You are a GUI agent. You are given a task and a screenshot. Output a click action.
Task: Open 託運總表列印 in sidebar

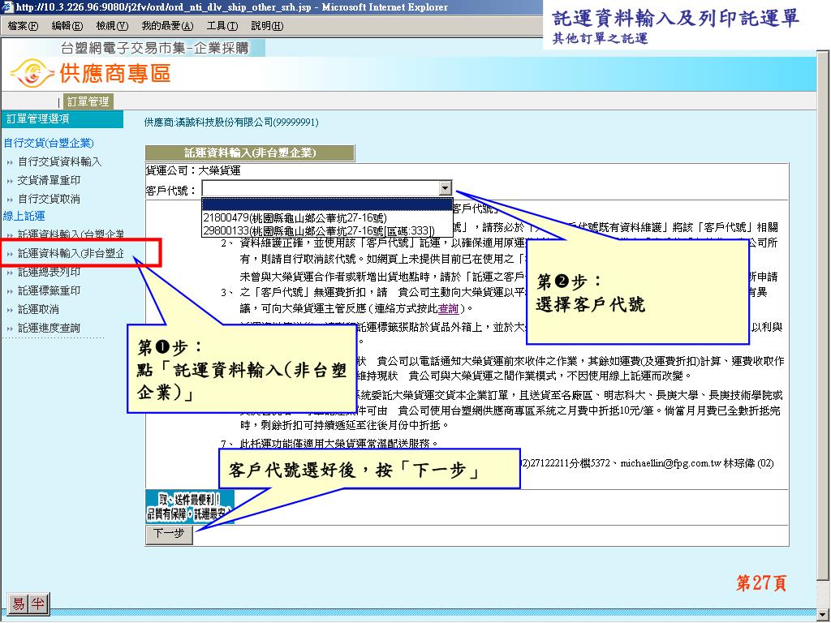[x=49, y=272]
